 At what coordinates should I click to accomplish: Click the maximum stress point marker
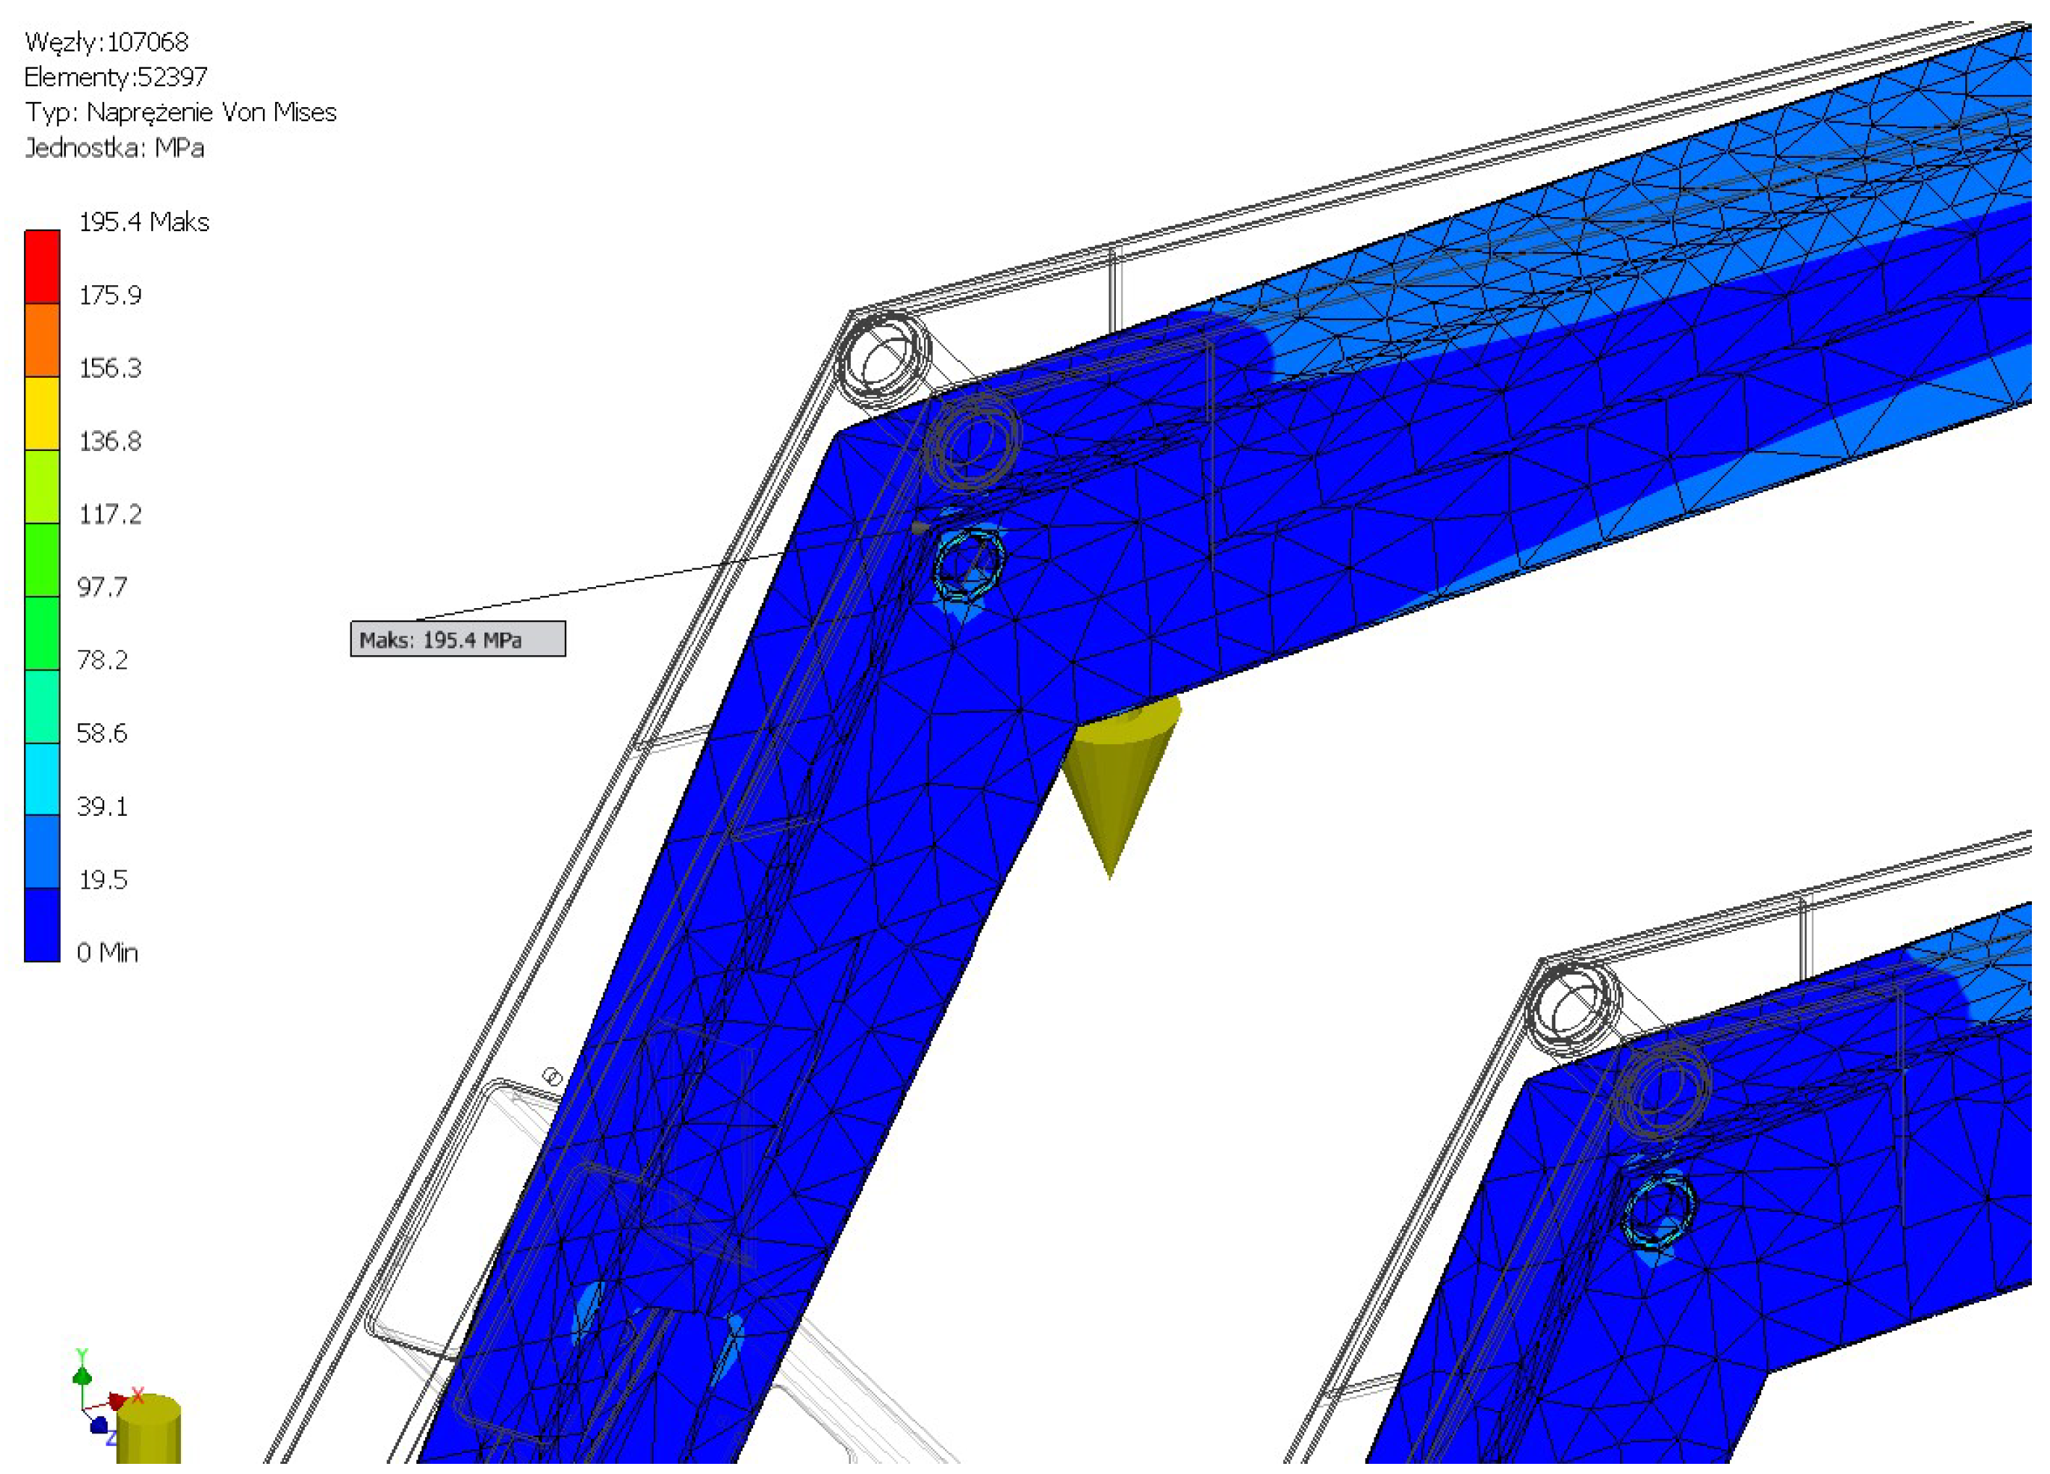coord(919,528)
